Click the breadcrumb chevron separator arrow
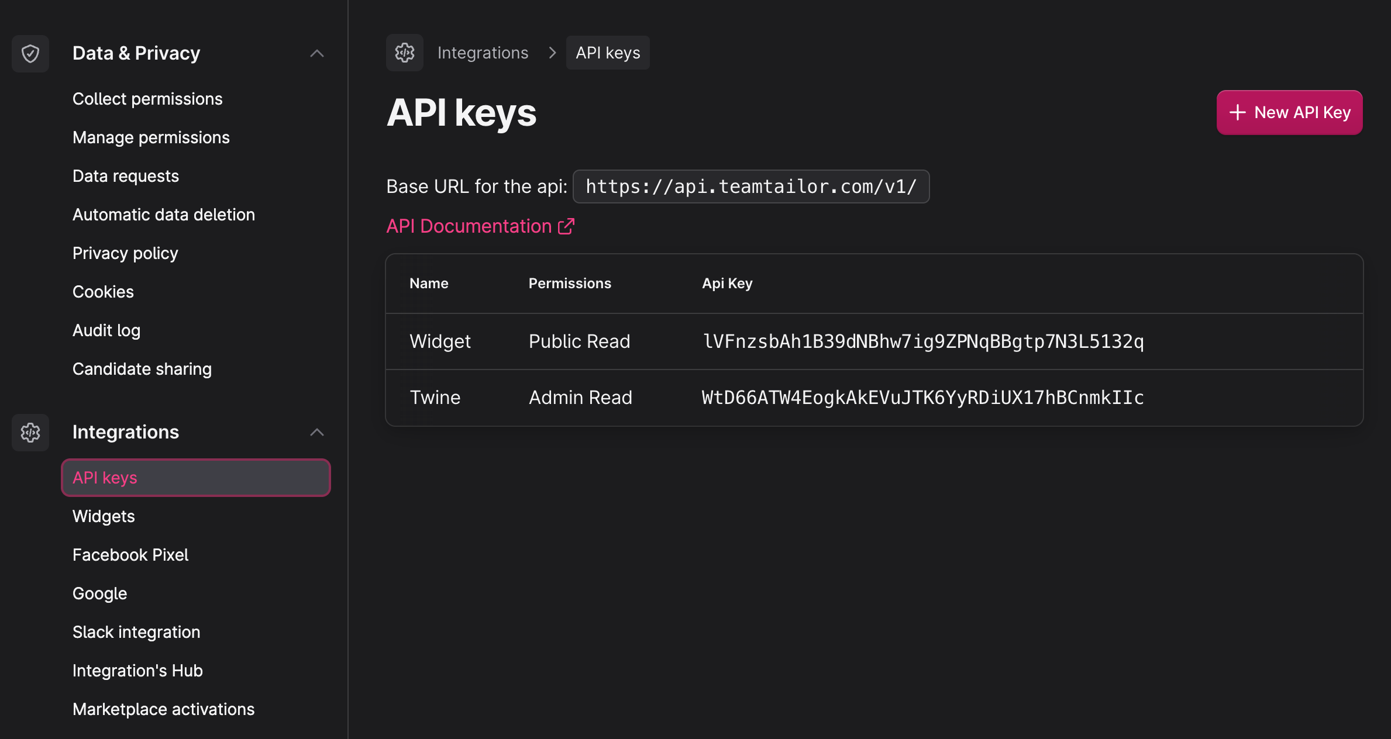 click(x=552, y=53)
